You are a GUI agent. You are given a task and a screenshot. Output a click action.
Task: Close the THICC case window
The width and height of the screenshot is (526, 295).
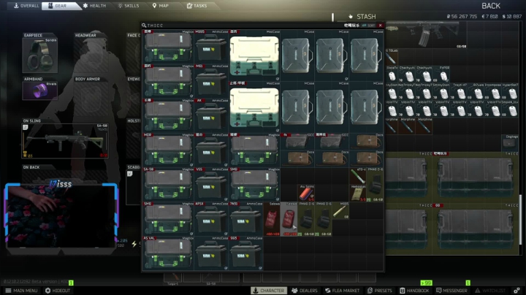[x=380, y=25]
